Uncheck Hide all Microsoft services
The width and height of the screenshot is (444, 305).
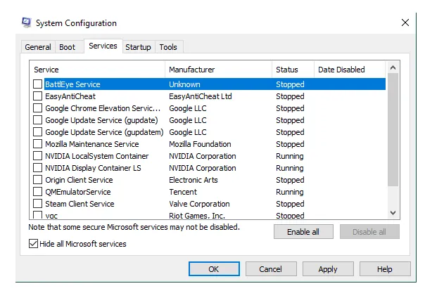(x=33, y=244)
